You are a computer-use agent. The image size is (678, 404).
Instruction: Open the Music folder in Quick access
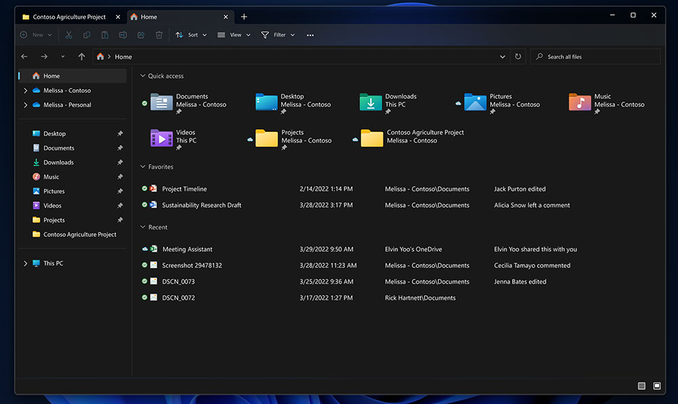coord(580,101)
